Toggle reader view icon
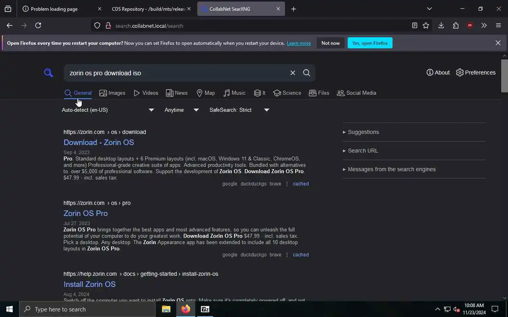508x317 pixels. (x=414, y=25)
